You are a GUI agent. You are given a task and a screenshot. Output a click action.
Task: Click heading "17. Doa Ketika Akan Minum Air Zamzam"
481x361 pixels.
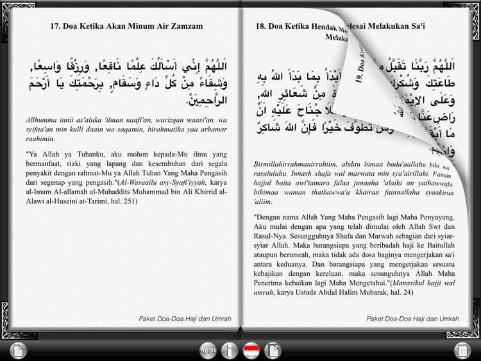point(126,26)
